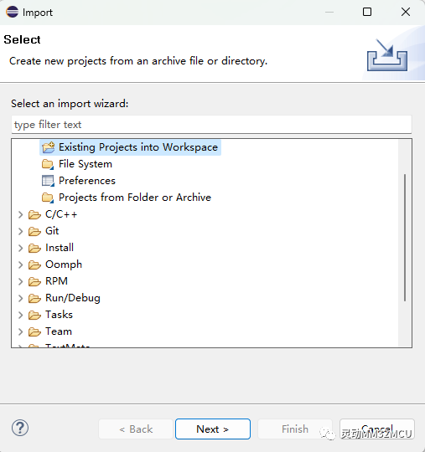425x452 pixels.
Task: Maximize the Import dialog window
Action: click(x=367, y=12)
